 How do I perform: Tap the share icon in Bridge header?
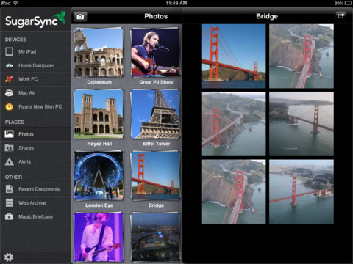(340, 16)
